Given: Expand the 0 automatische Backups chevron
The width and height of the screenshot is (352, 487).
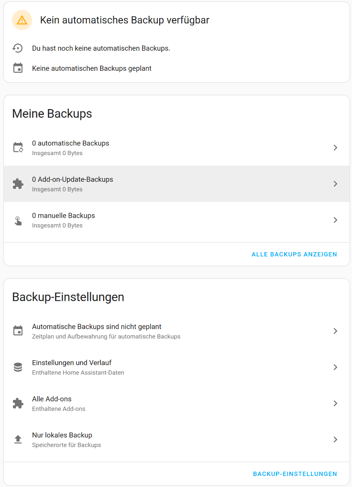Looking at the screenshot, I should point(335,148).
